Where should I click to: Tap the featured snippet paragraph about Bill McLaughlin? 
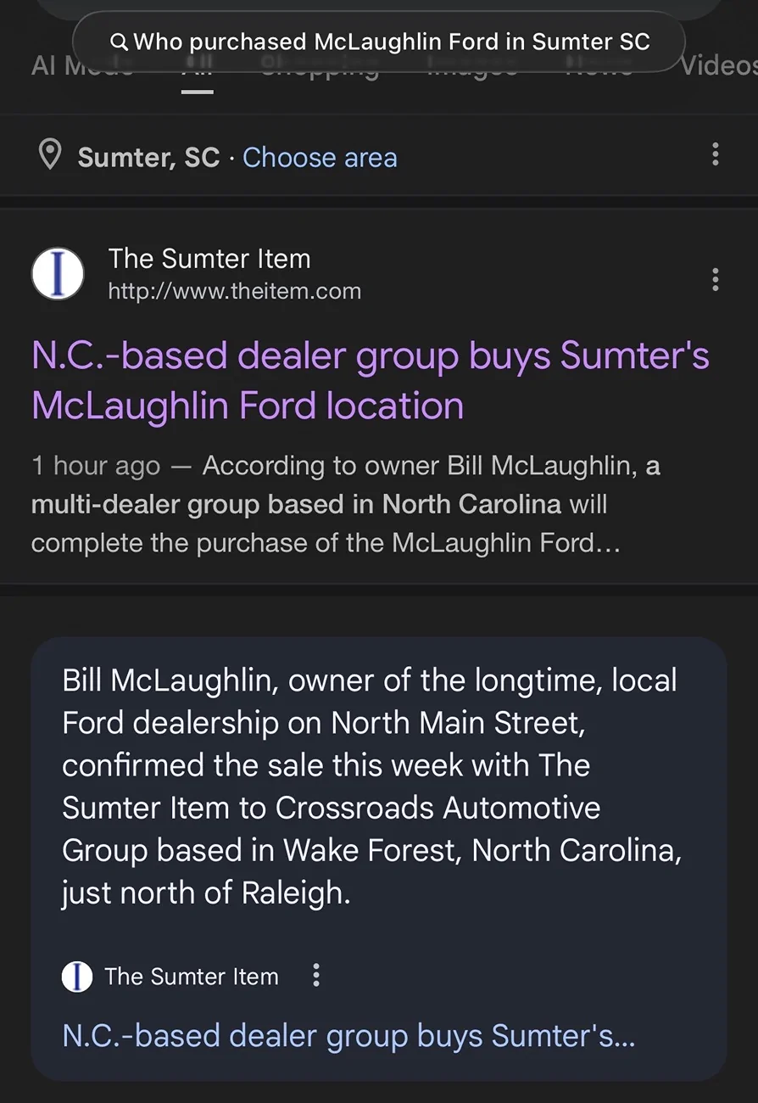pyautogui.click(x=371, y=786)
